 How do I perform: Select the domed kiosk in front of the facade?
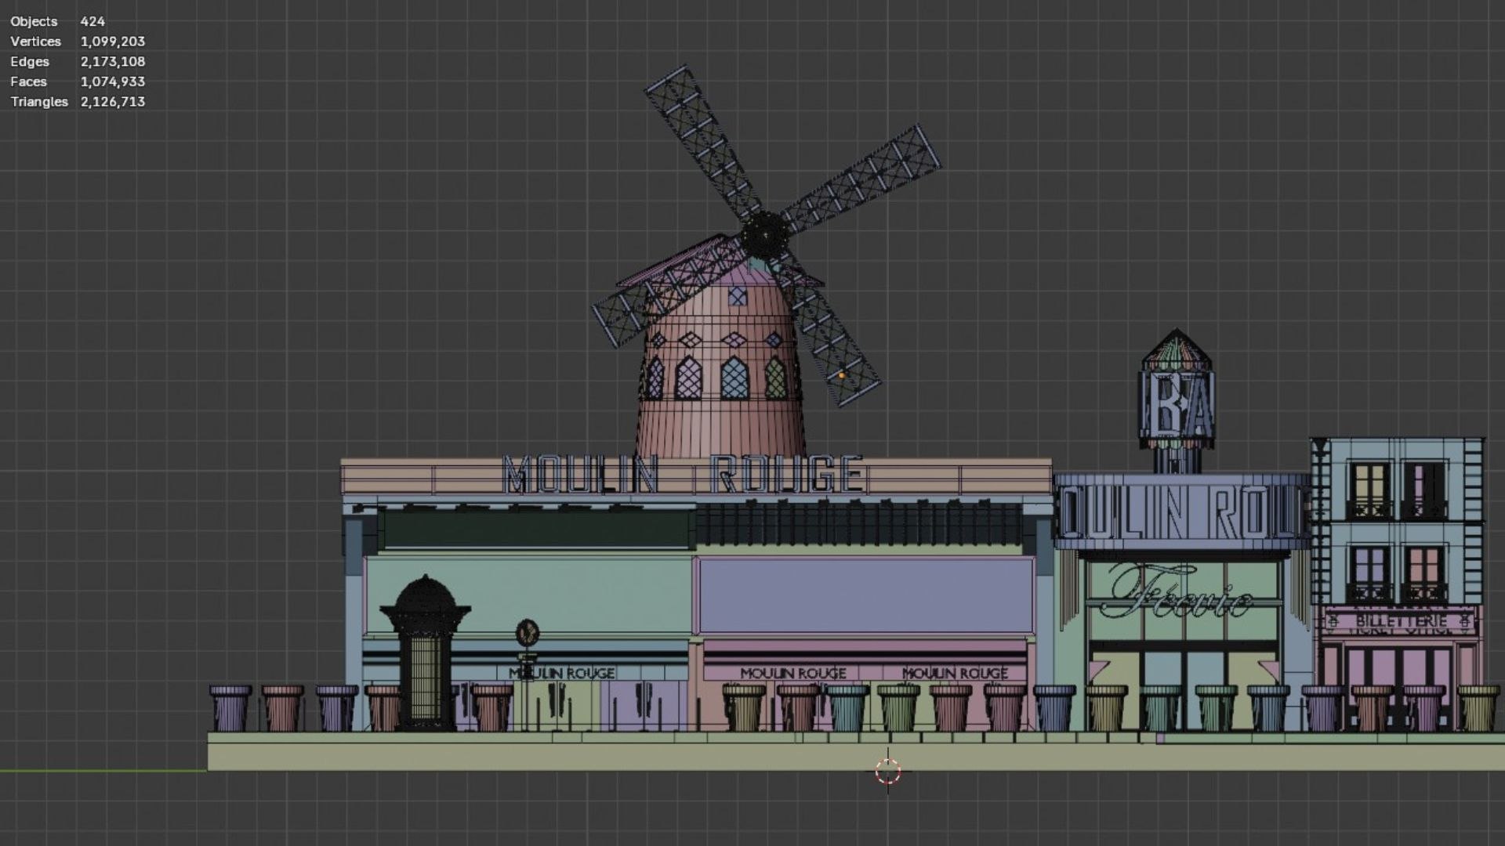pyautogui.click(x=424, y=652)
